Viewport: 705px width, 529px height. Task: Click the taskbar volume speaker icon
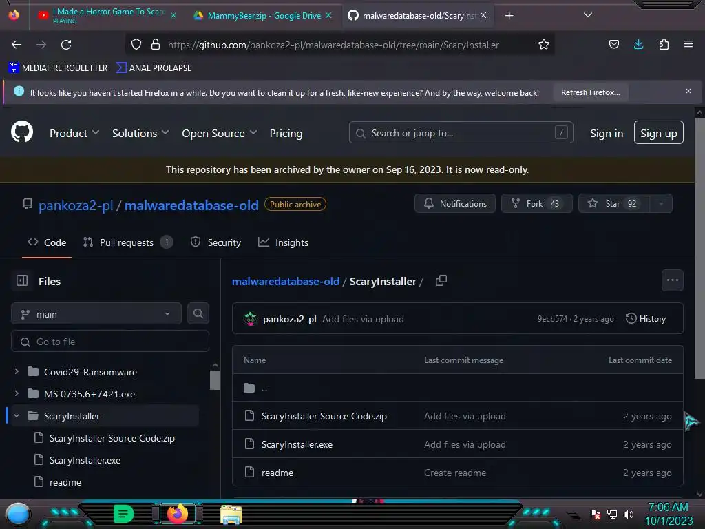(x=628, y=514)
